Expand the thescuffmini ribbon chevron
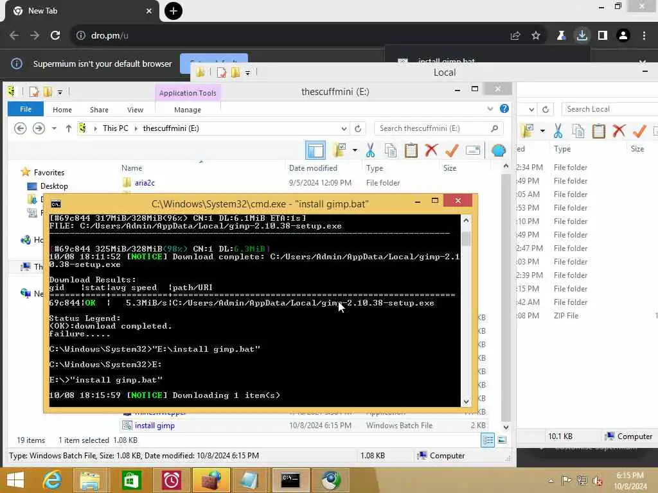658x493 pixels. [x=490, y=109]
